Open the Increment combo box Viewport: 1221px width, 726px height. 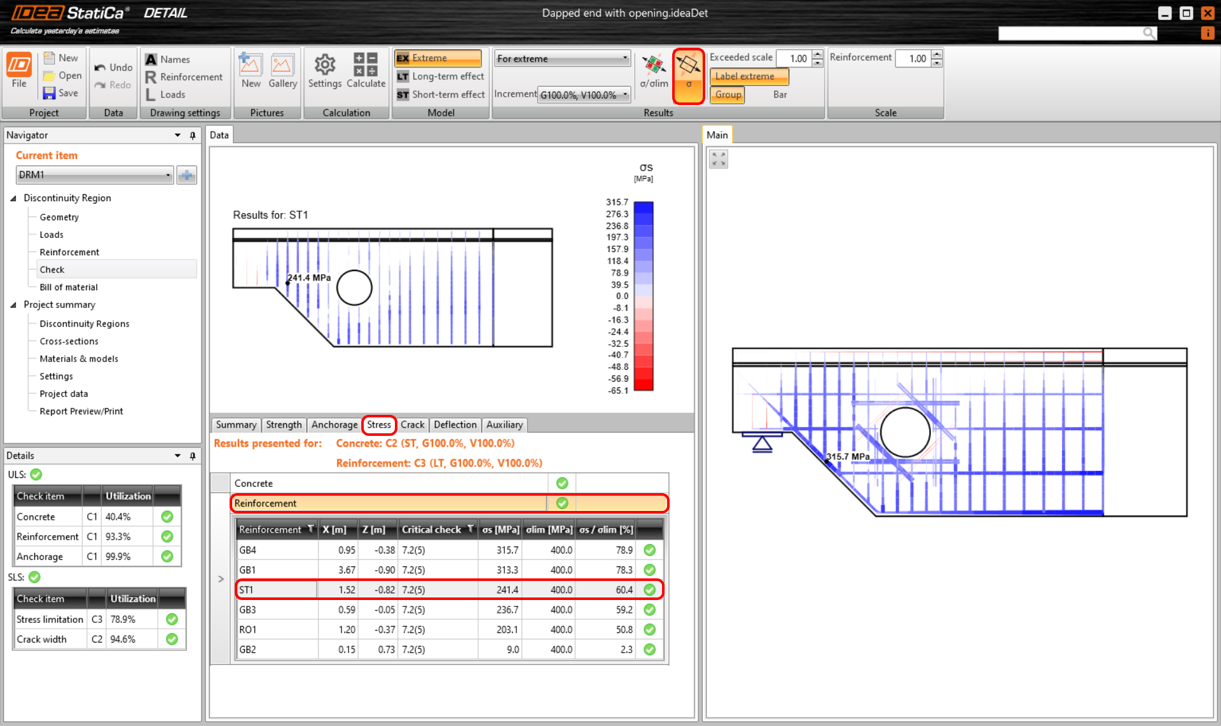pyautogui.click(x=583, y=94)
